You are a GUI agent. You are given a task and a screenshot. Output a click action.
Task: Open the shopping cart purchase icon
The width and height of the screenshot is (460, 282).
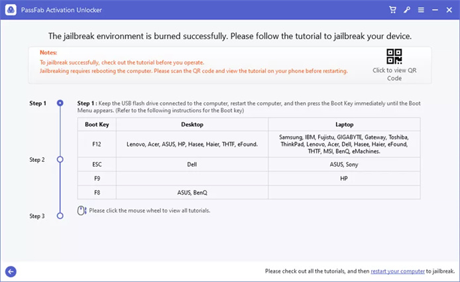(x=392, y=10)
